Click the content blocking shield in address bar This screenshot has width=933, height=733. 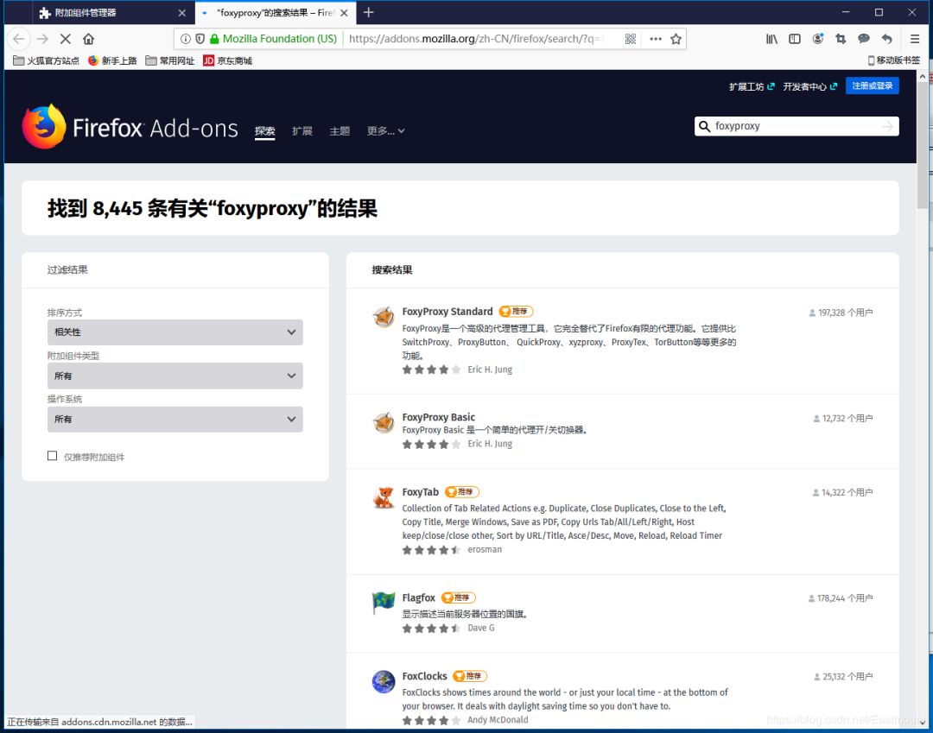200,39
